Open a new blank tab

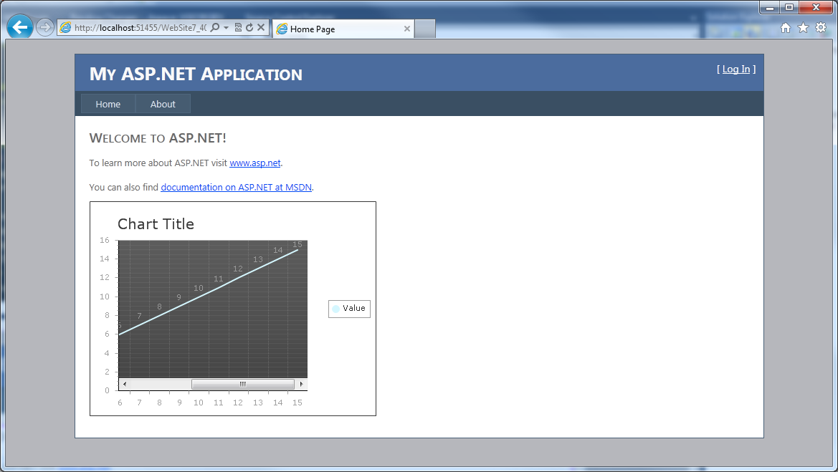click(425, 29)
